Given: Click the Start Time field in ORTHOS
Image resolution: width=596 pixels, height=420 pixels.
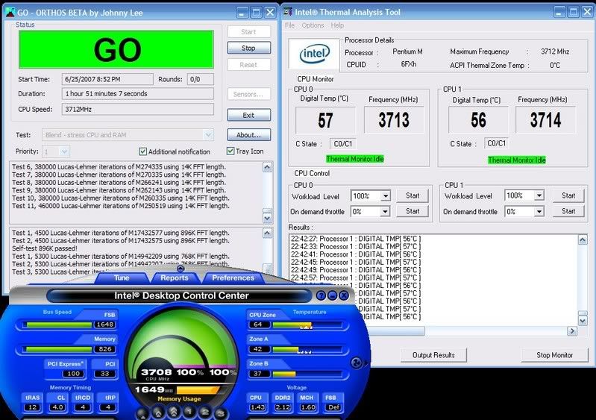Looking at the screenshot, I should 107,79.
